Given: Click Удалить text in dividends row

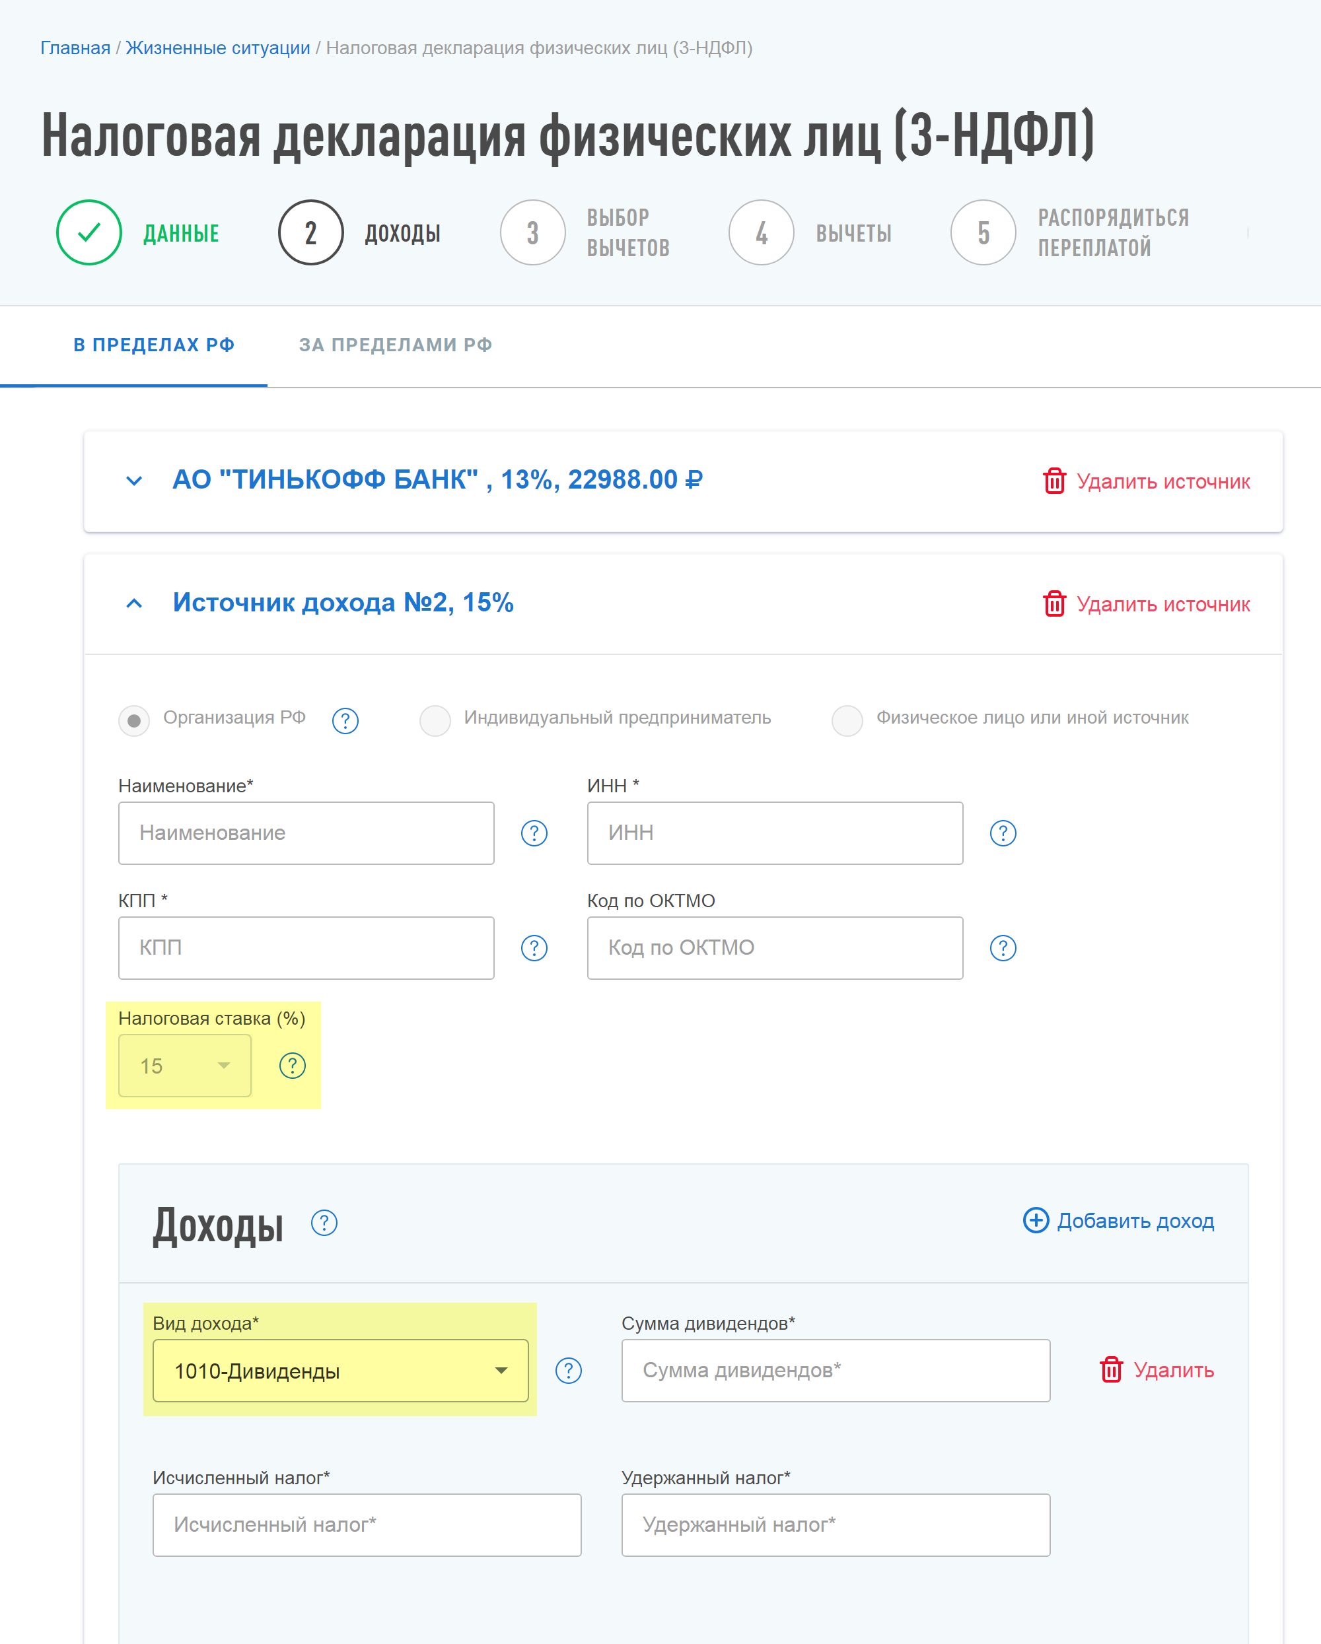Looking at the screenshot, I should [1174, 1370].
